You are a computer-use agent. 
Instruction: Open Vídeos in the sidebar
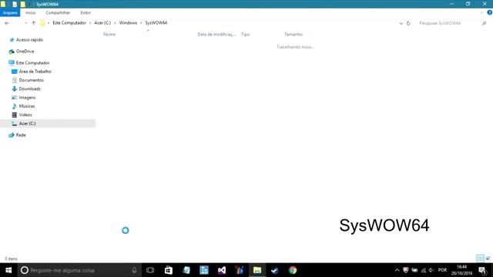click(25, 115)
